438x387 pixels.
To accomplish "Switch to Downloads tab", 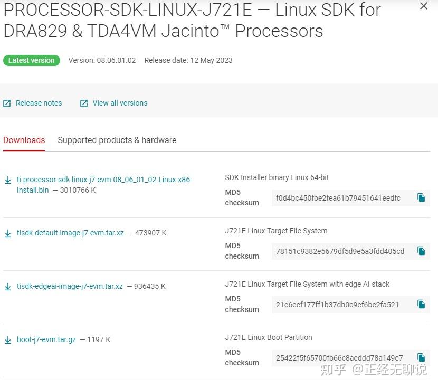I will pos(24,140).
